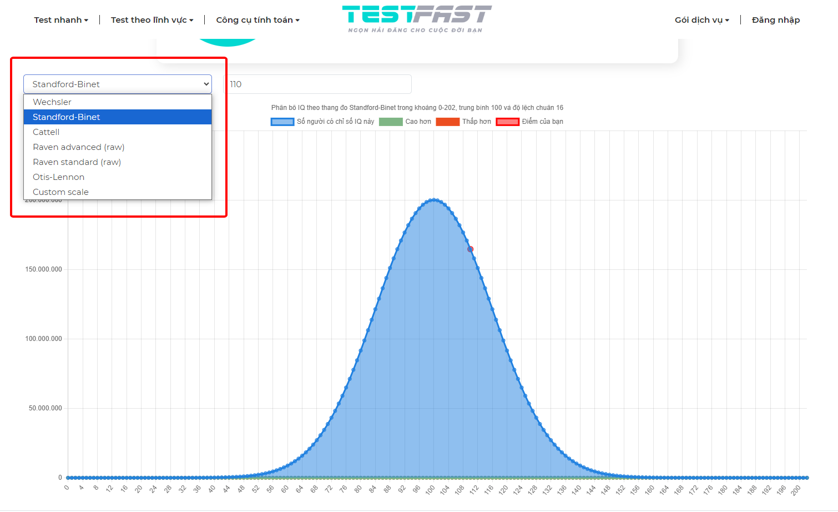Viewport: 838px width, 512px height.
Task: Collapse the Standford-Binet scale select box
Action: [x=117, y=84]
